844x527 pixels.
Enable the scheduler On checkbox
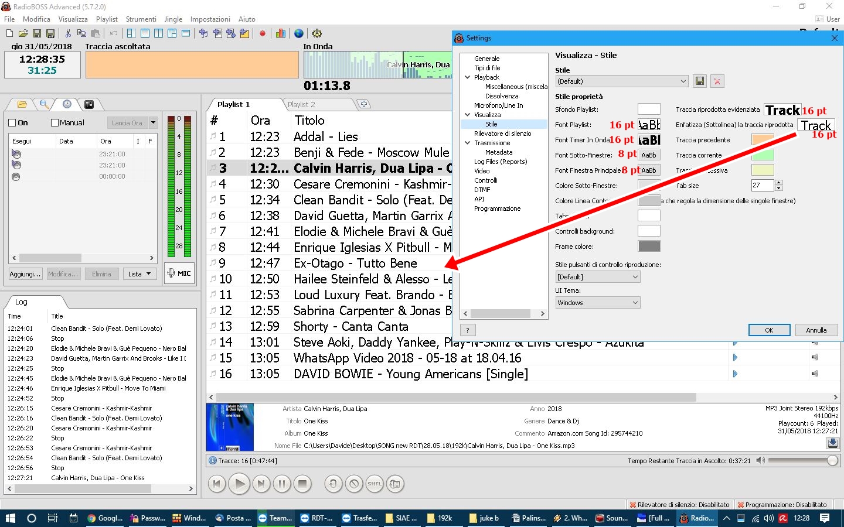pos(12,123)
